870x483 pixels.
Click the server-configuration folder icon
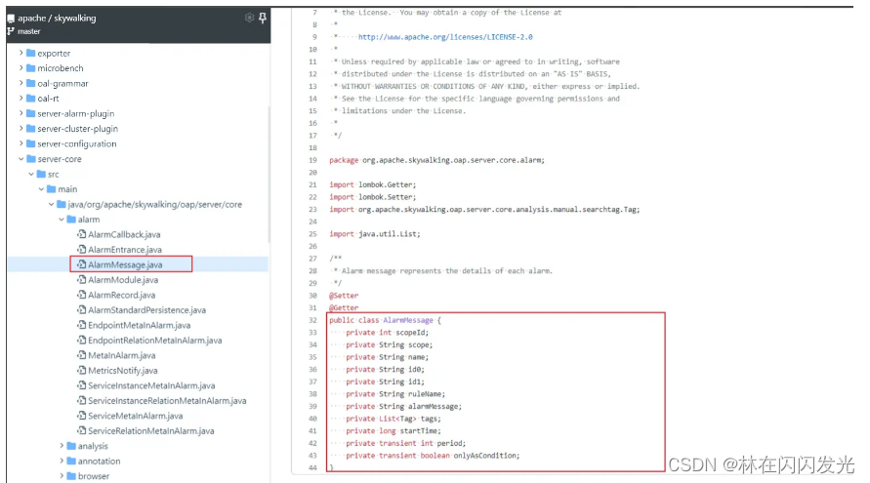[x=31, y=143]
